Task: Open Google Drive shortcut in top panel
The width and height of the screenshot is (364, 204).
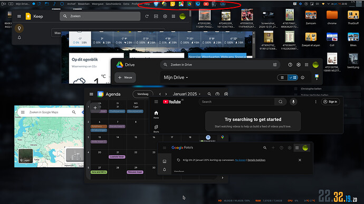Action: [x=189, y=4]
